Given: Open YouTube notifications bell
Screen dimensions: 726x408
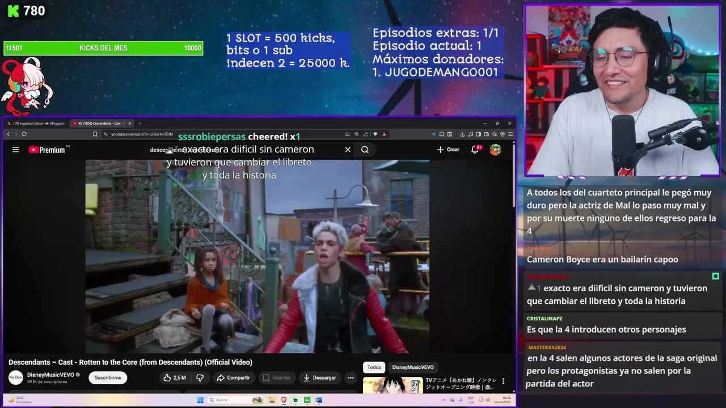Looking at the screenshot, I should click(x=475, y=150).
